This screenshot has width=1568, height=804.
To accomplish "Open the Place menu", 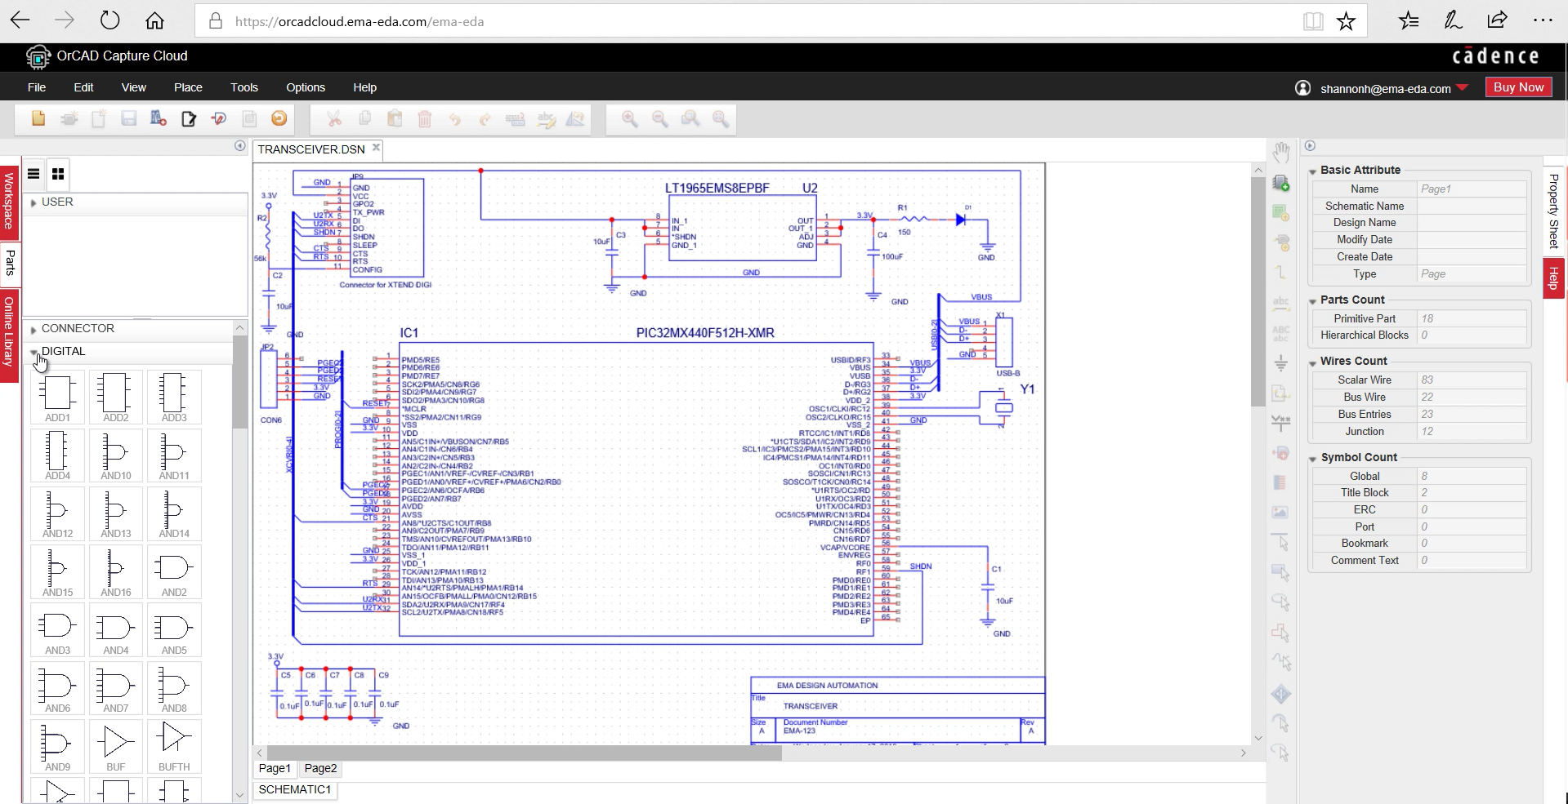I will click(x=188, y=87).
